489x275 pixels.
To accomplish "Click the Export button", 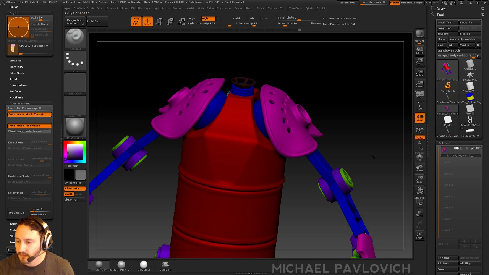I will (x=469, y=34).
